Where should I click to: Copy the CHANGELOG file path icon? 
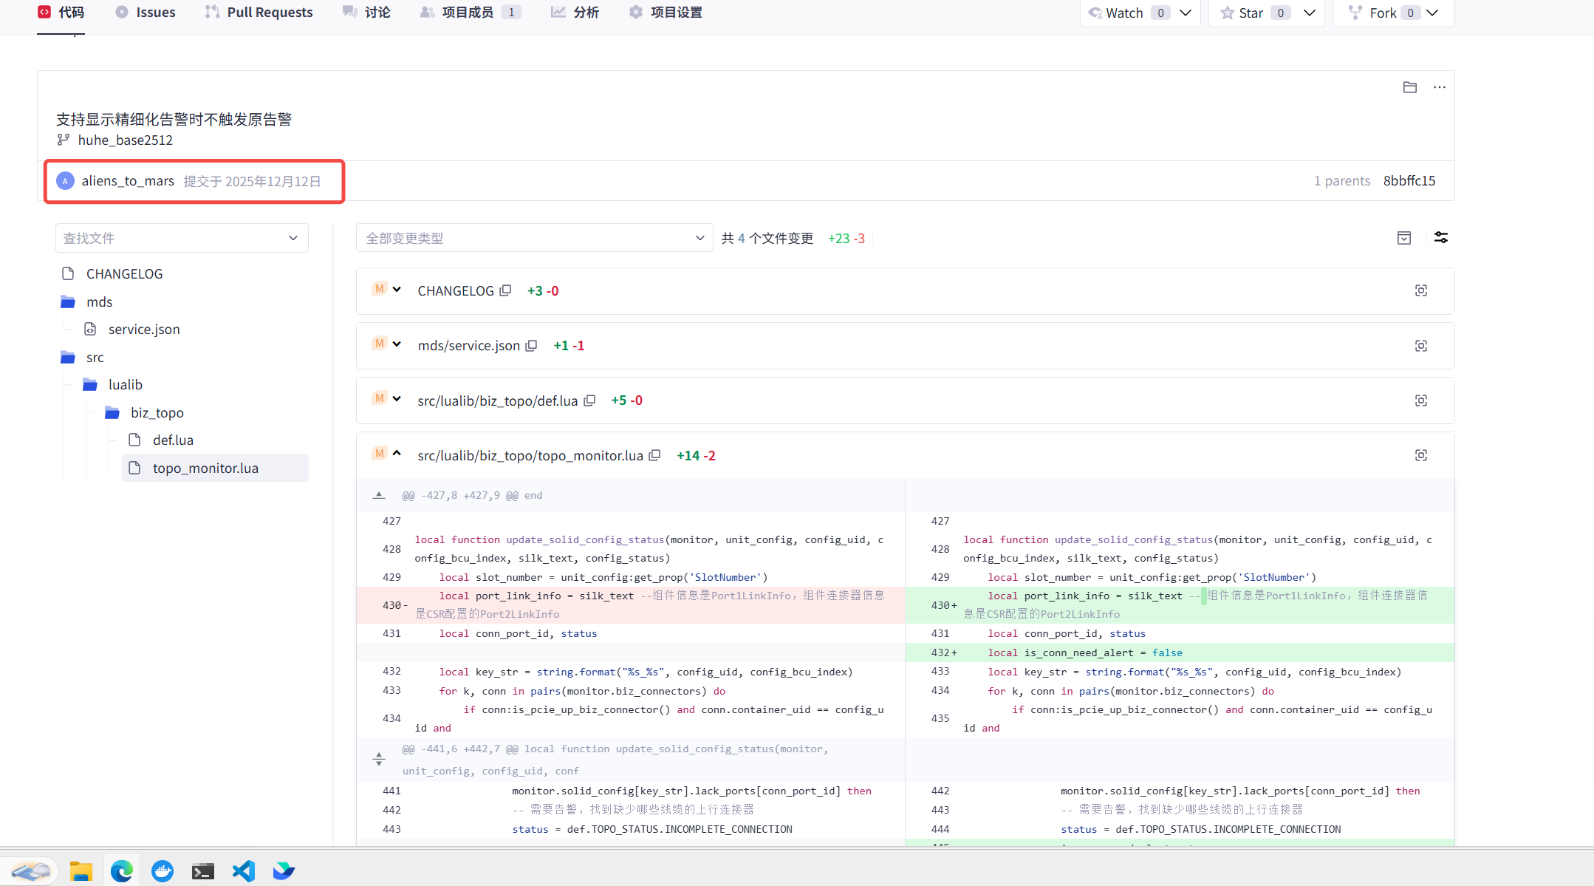[x=505, y=290]
